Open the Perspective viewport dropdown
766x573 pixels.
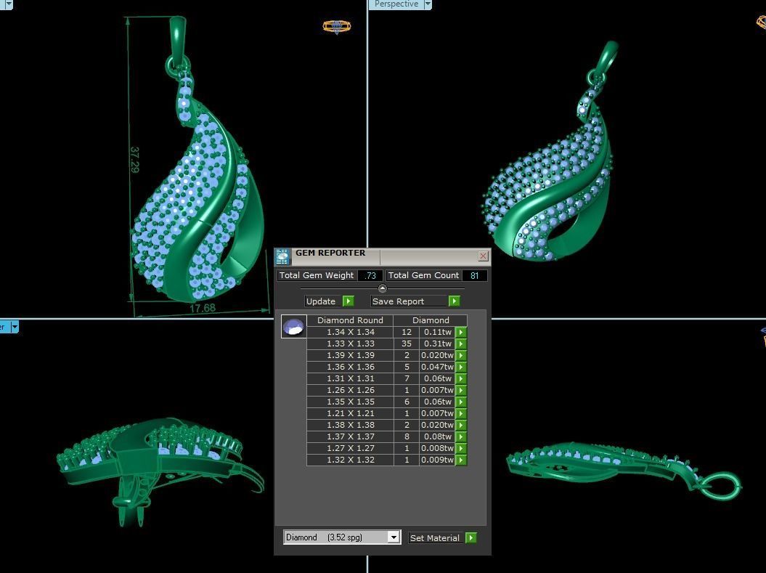pyautogui.click(x=427, y=4)
